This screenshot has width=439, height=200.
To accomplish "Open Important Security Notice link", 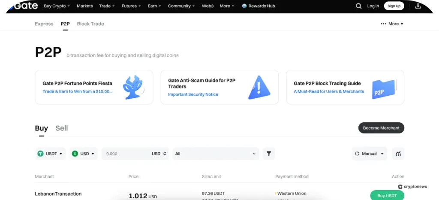I will (193, 94).
